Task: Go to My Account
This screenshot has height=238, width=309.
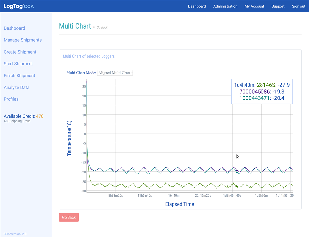Action: click(254, 6)
